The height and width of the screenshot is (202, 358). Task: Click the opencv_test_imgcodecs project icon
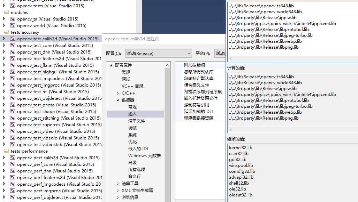pos(13,78)
